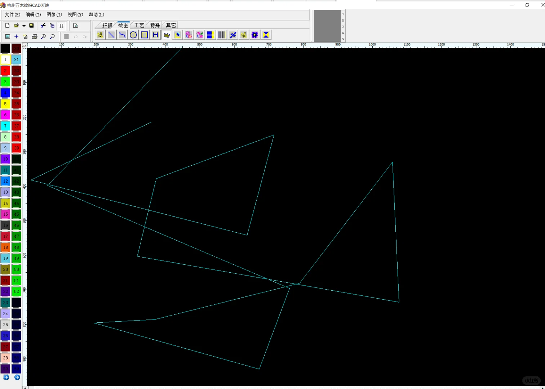
Task: Select the blue and yellow stripes tool
Action: tap(211, 35)
